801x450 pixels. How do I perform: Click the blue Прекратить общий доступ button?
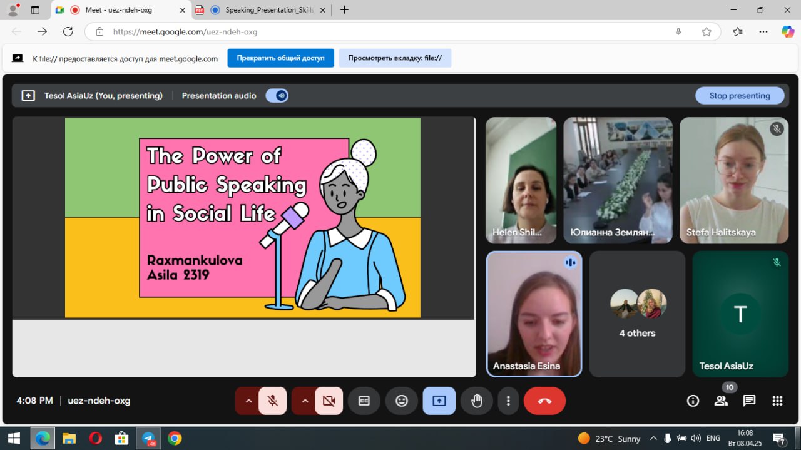[280, 58]
